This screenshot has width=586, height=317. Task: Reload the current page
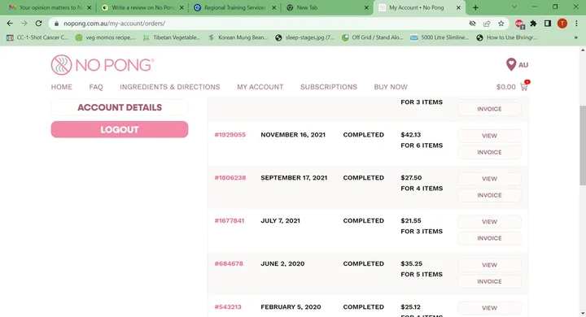(x=38, y=23)
